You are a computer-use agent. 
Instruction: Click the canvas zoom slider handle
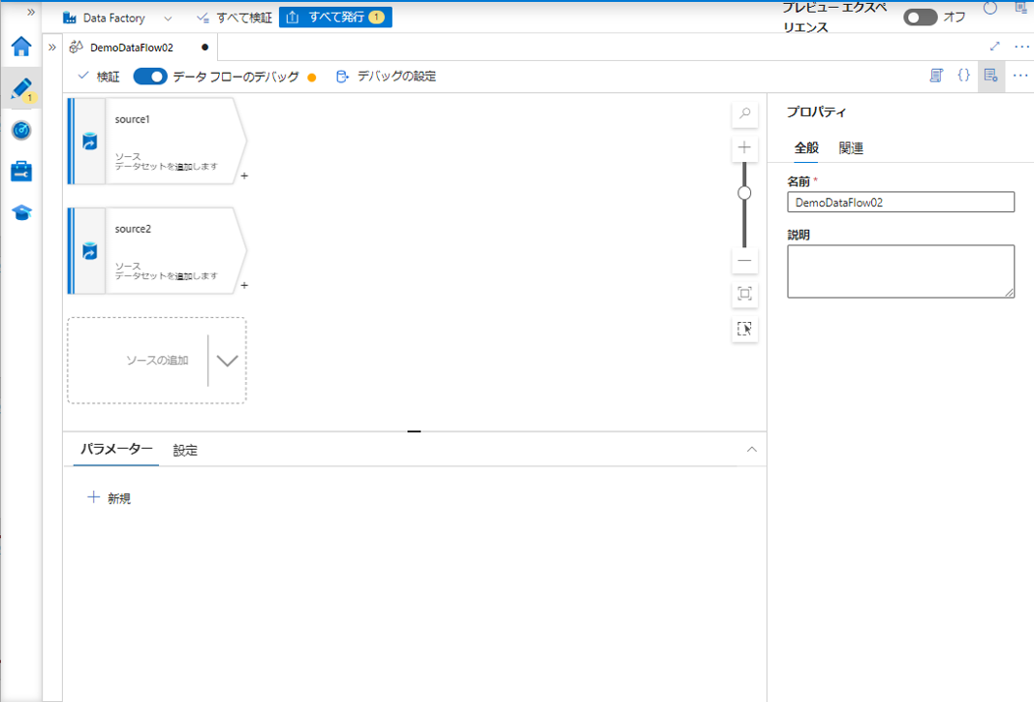tap(744, 193)
